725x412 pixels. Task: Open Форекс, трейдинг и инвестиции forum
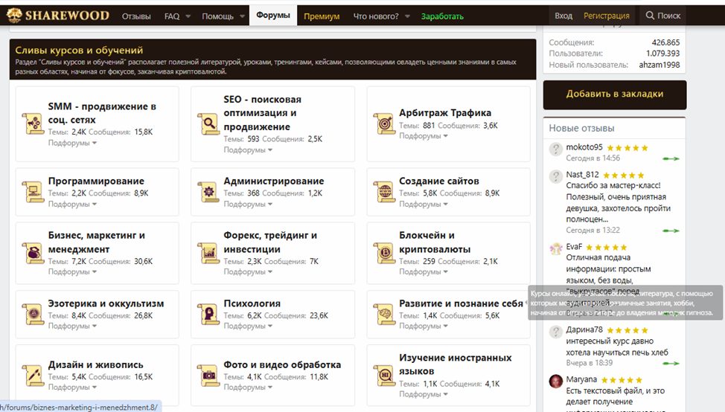click(x=270, y=242)
